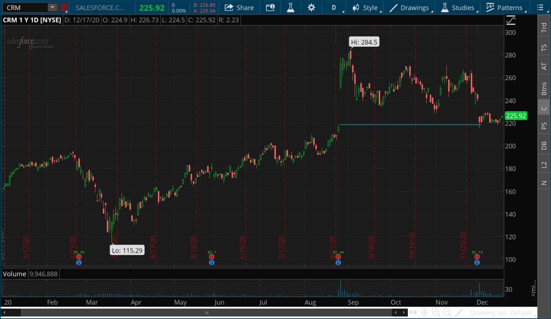551x319 pixels.
Task: Click the zoom out magnifier icon
Action: click(x=447, y=313)
